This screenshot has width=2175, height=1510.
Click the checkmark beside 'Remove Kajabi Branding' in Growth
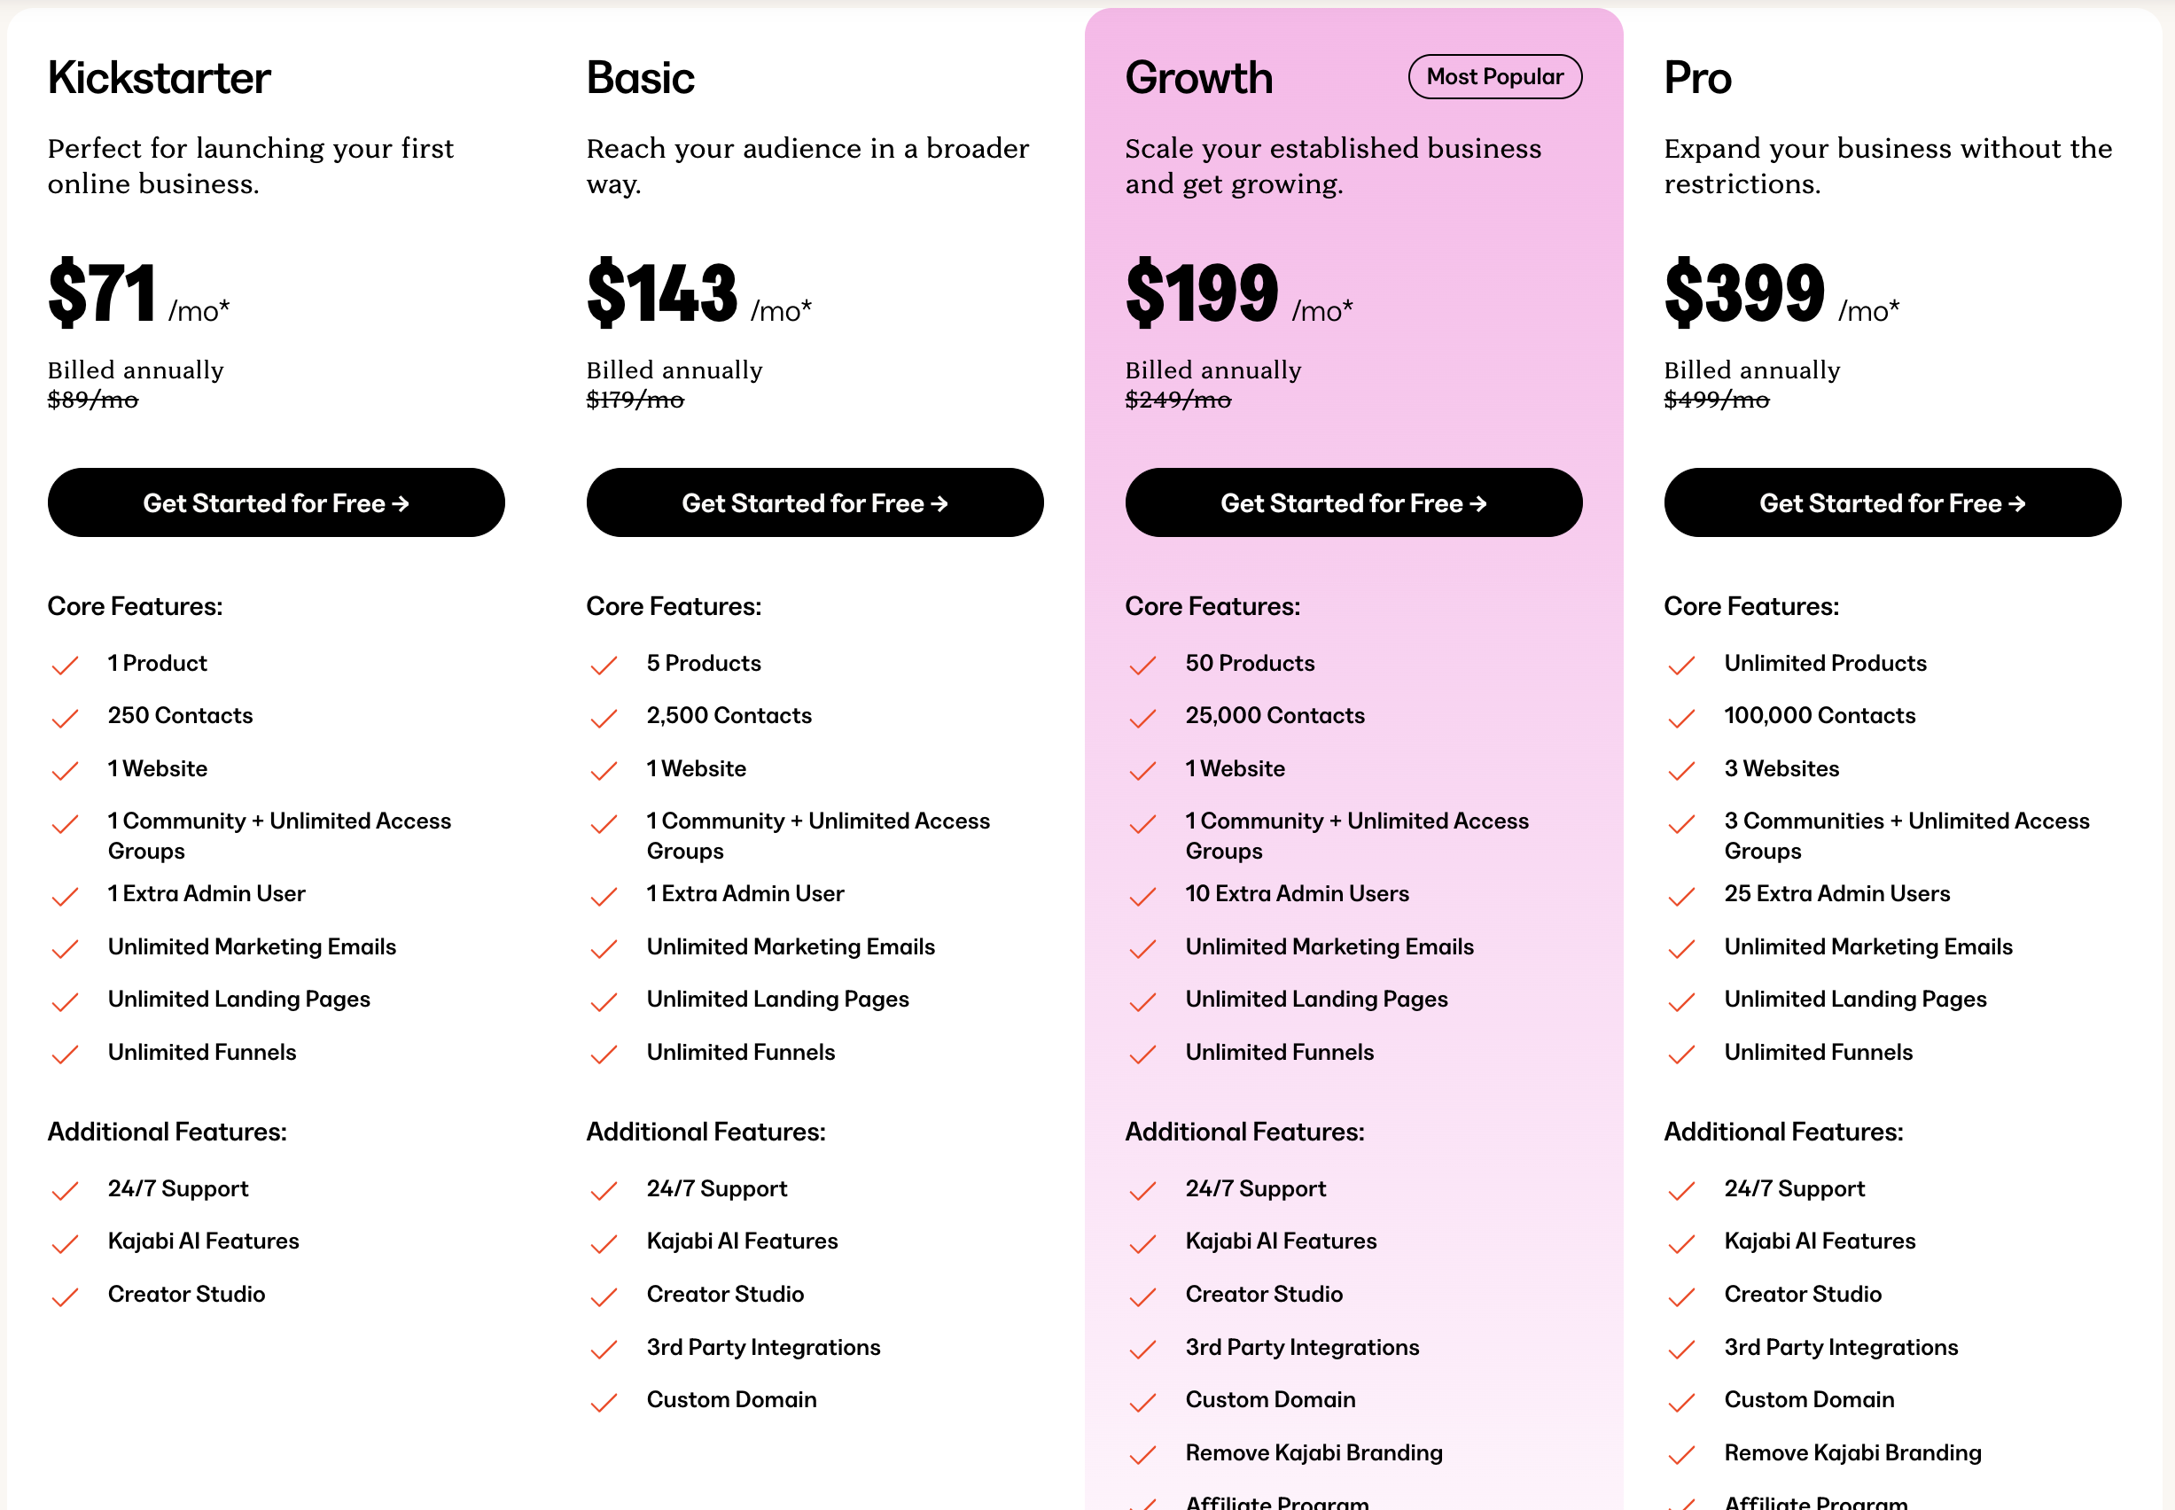pyautogui.click(x=1144, y=1455)
